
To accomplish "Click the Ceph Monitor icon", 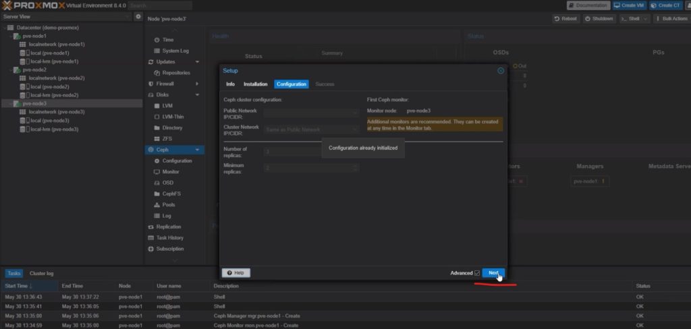I will 157,172.
